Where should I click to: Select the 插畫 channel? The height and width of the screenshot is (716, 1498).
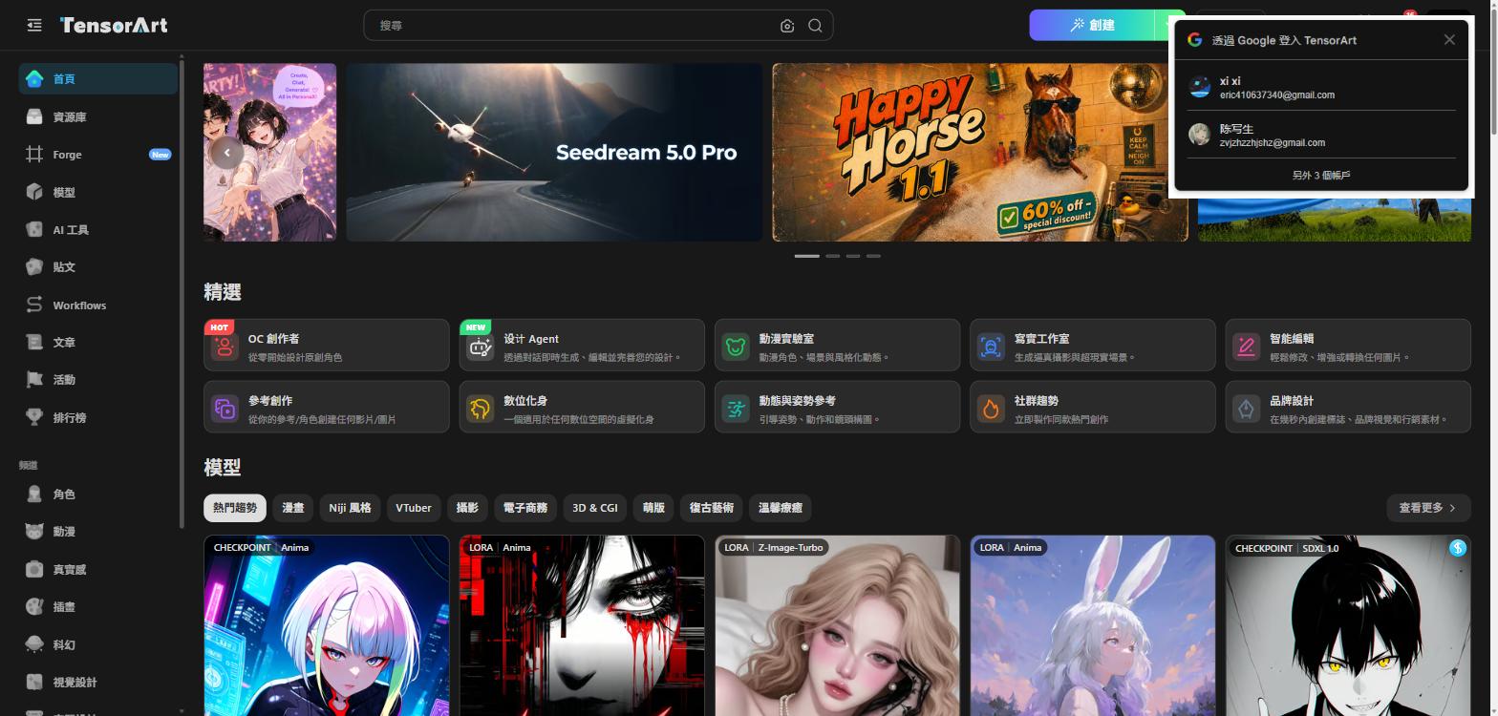pyautogui.click(x=97, y=607)
